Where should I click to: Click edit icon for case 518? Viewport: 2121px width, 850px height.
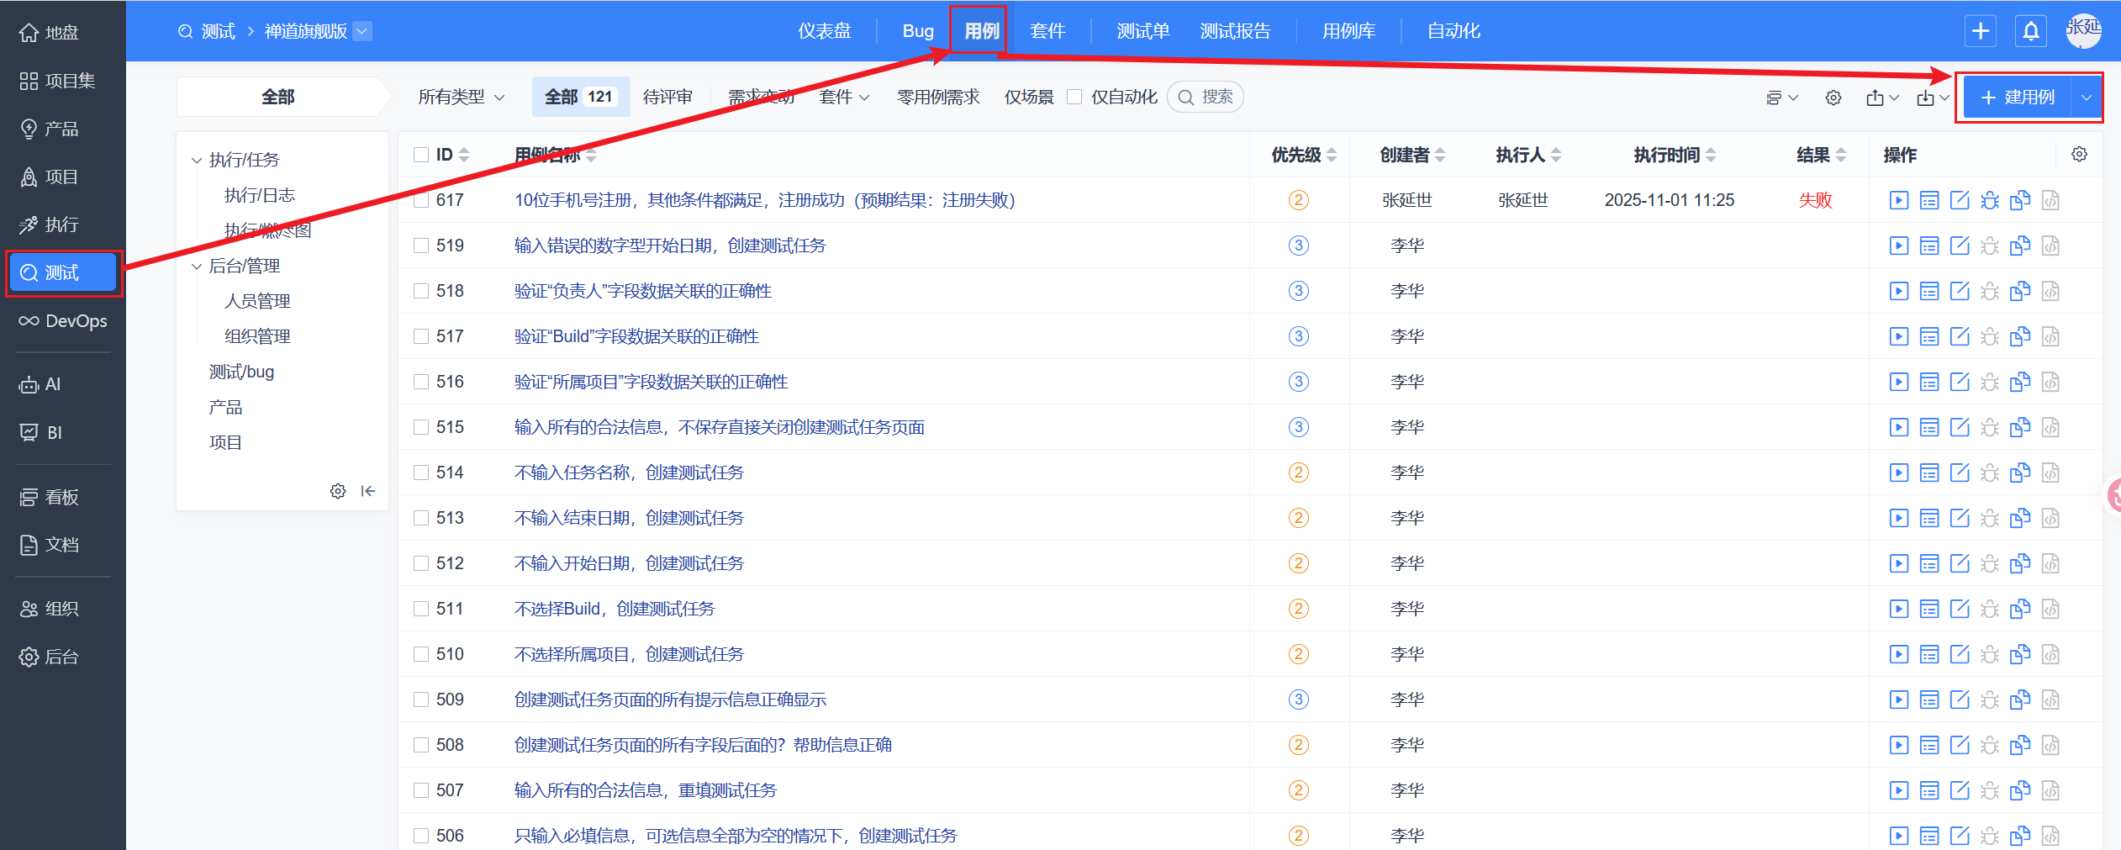click(x=1960, y=291)
